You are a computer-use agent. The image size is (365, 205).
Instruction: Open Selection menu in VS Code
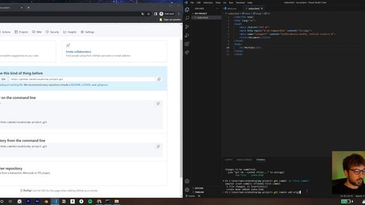pyautogui.click(x=208, y=2)
